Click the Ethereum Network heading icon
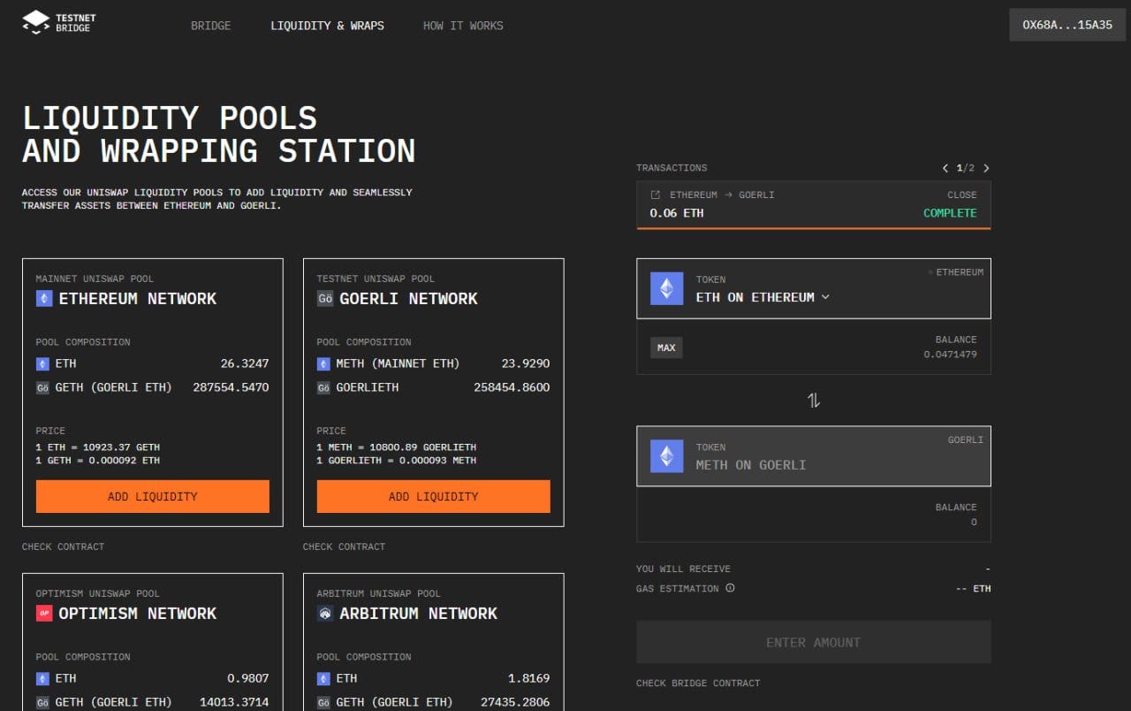The image size is (1131, 711). (44, 299)
